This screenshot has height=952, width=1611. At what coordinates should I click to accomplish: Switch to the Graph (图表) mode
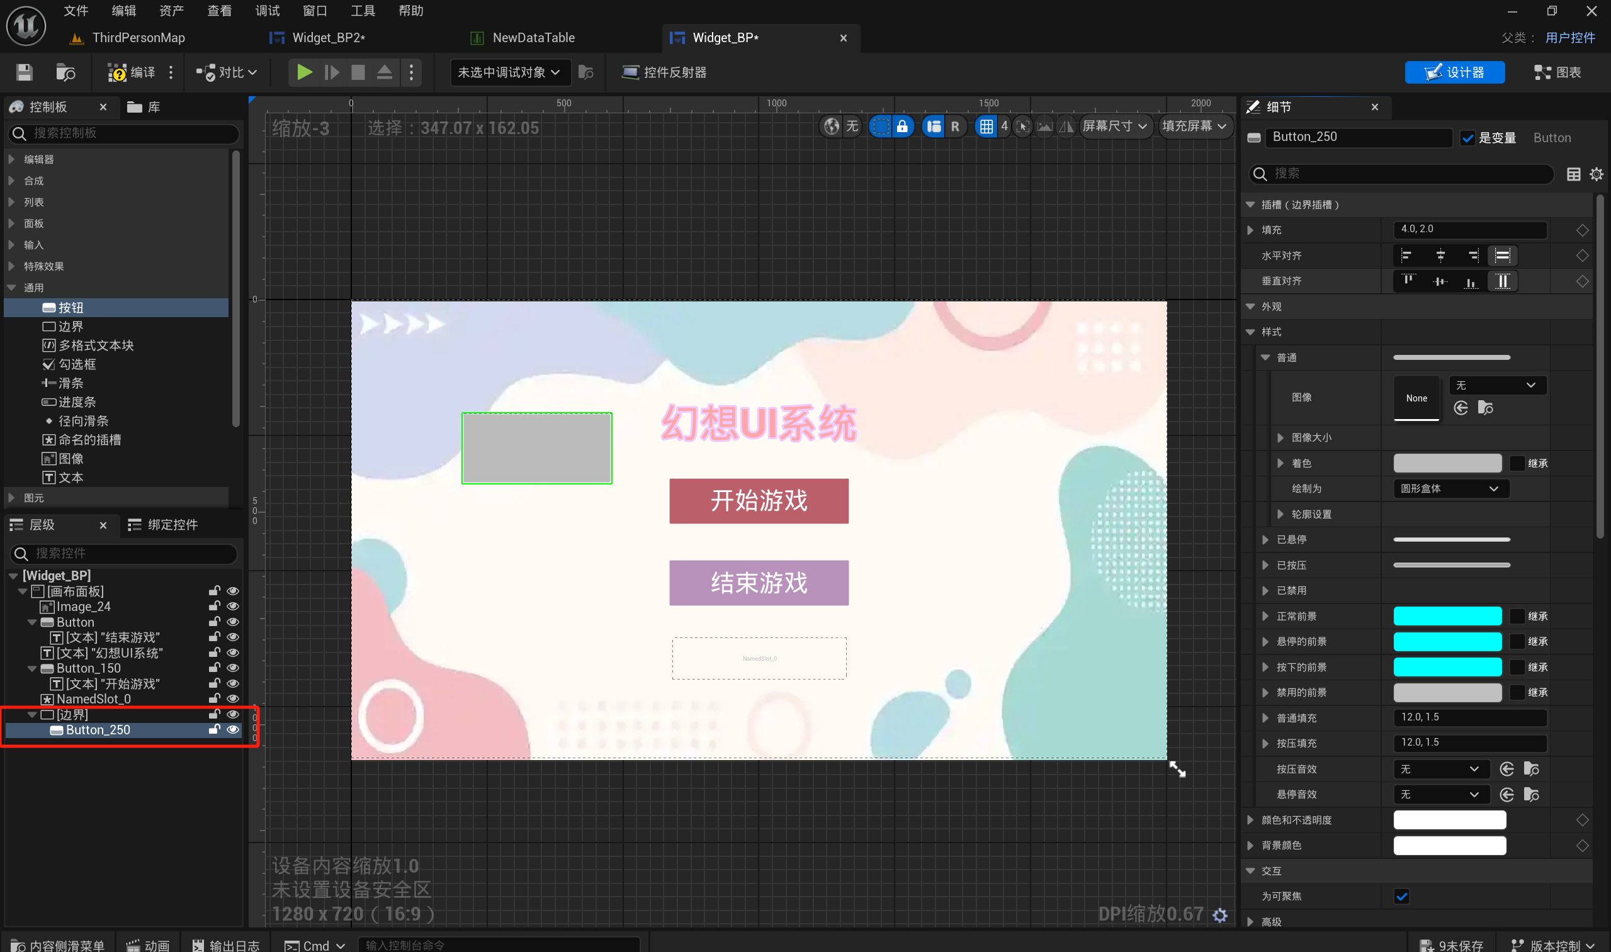click(x=1557, y=72)
